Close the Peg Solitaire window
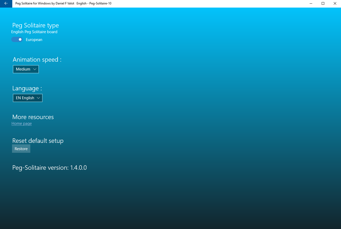Image resolution: width=341 pixels, height=229 pixels. tap(335, 4)
